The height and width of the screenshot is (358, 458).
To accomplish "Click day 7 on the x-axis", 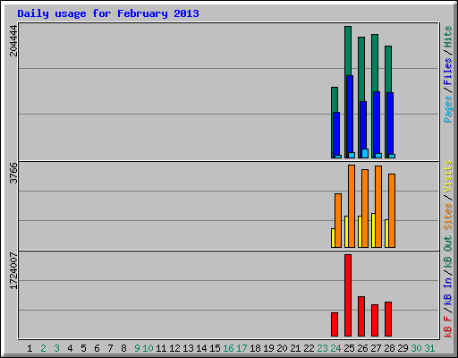I will click(x=110, y=348).
